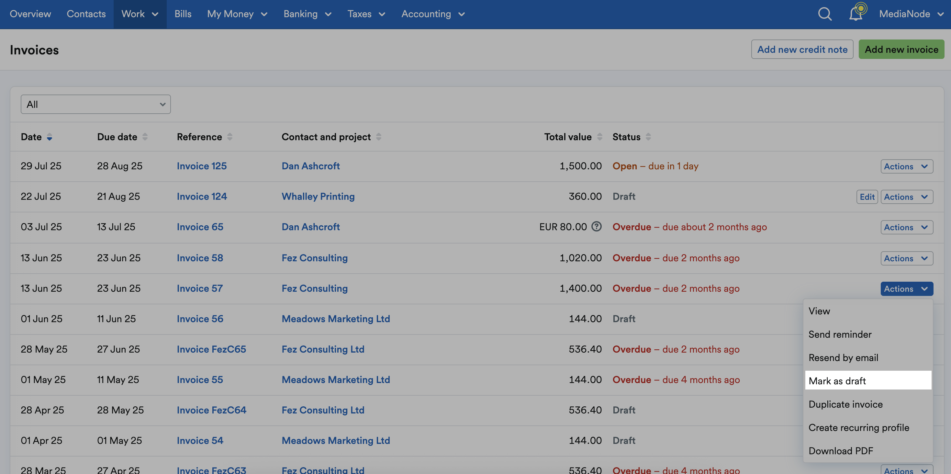The width and height of the screenshot is (951, 474).
Task: Open Actions dropdown for Invoice 124
Action: (906, 197)
